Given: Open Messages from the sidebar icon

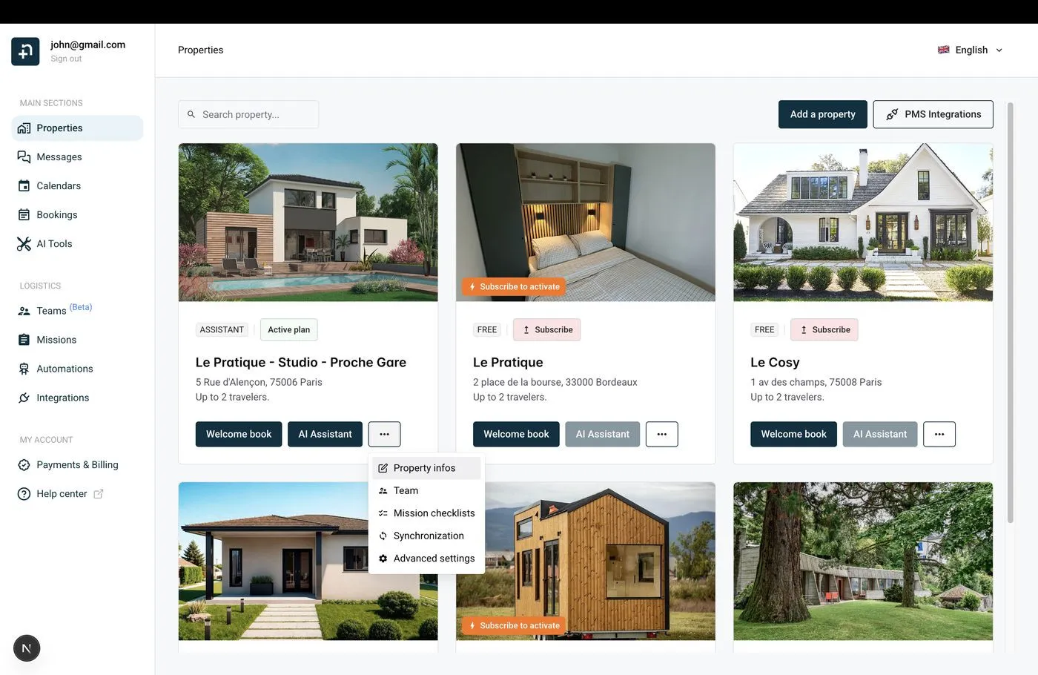Looking at the screenshot, I should [x=24, y=157].
